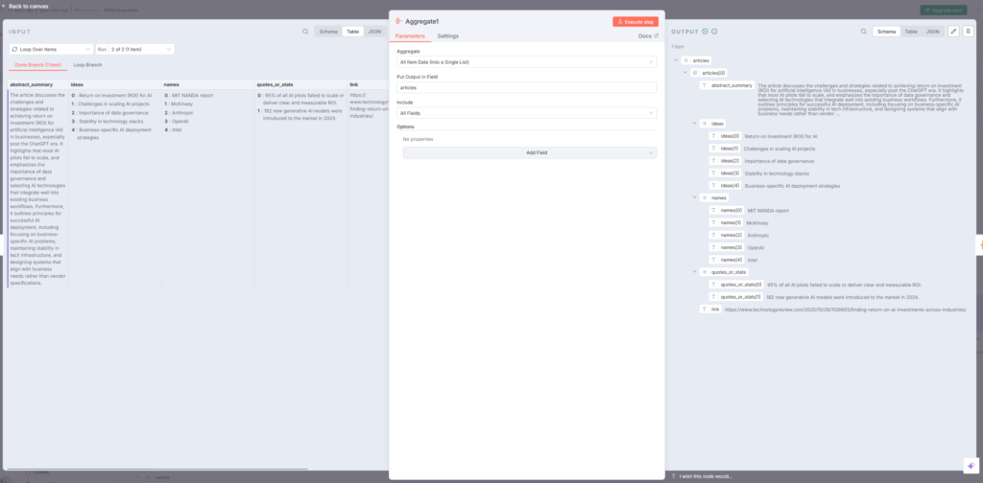Click the 'Put Output in Field' text box

click(x=526, y=87)
